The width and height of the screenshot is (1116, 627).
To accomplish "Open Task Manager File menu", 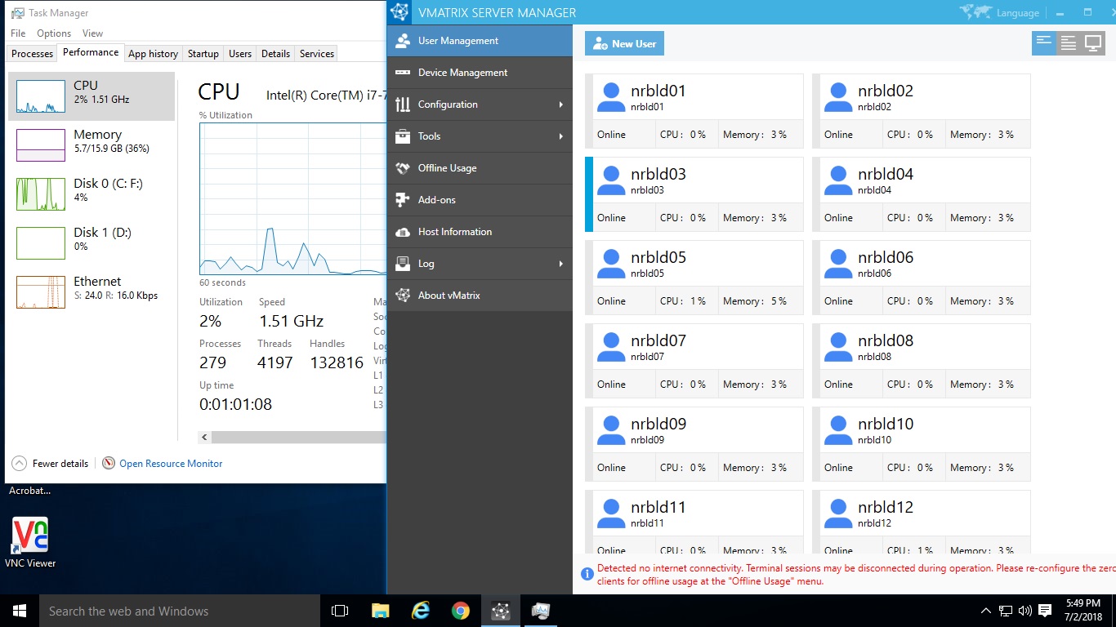I will pyautogui.click(x=18, y=33).
